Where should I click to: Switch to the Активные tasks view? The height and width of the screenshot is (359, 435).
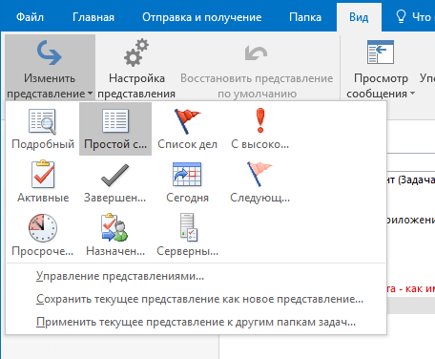[x=43, y=182]
